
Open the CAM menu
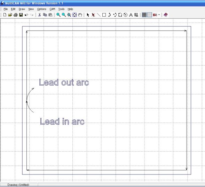click(x=52, y=9)
